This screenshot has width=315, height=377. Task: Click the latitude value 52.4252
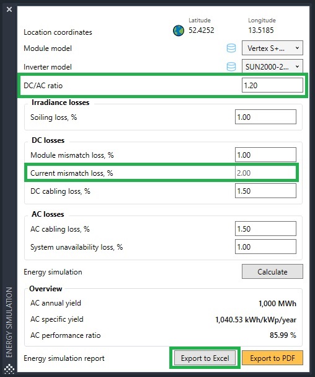(201, 30)
